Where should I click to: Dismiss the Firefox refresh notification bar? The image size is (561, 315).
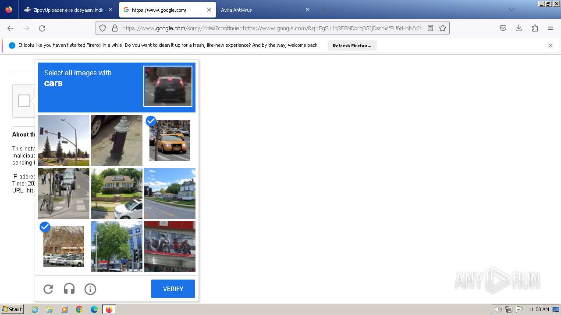tap(550, 45)
